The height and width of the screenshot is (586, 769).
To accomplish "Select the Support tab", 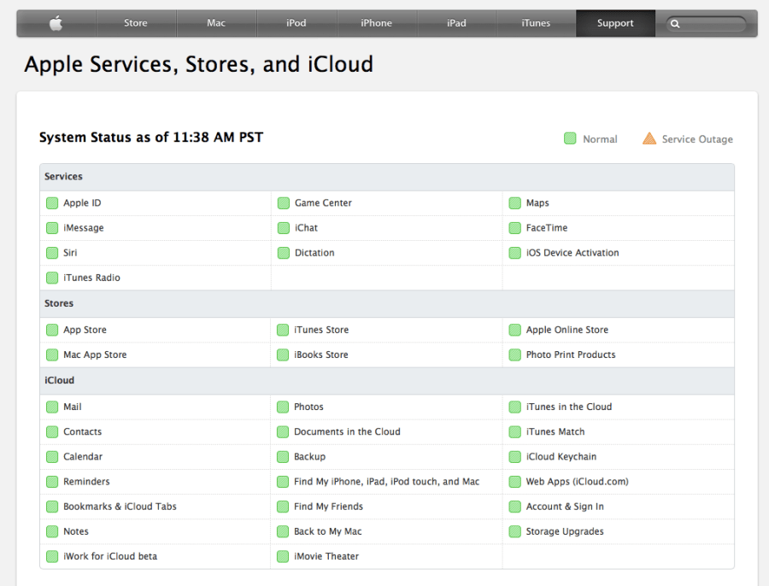I will pos(615,23).
